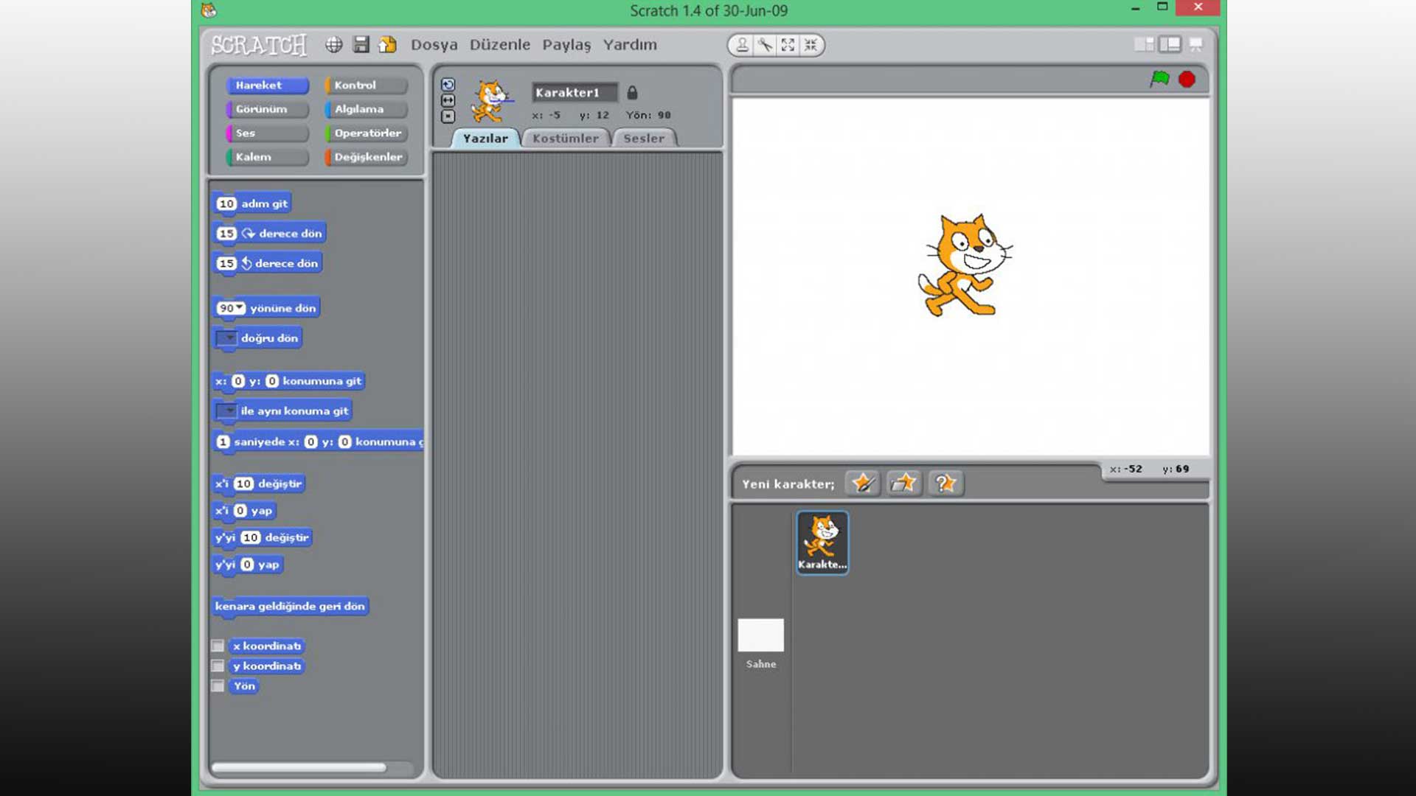This screenshot has height=796, width=1416.
Task: Switch to the Kostümler tab
Action: click(566, 138)
